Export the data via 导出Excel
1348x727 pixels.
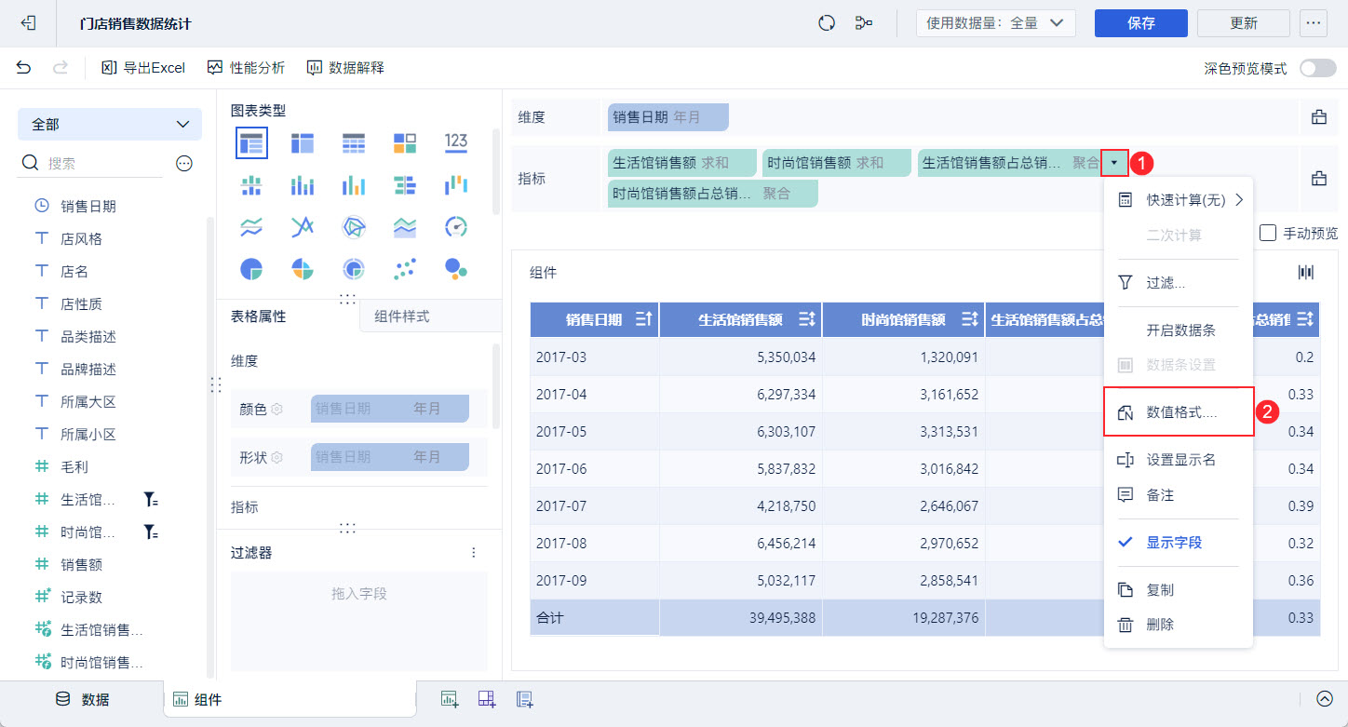click(143, 67)
